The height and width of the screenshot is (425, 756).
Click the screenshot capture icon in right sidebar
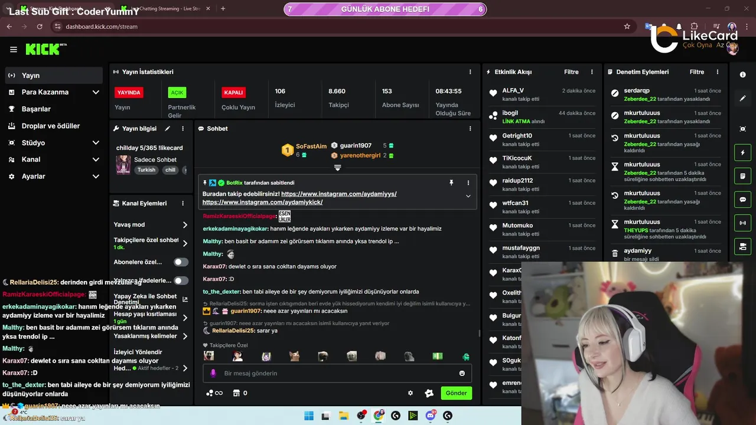(x=742, y=129)
